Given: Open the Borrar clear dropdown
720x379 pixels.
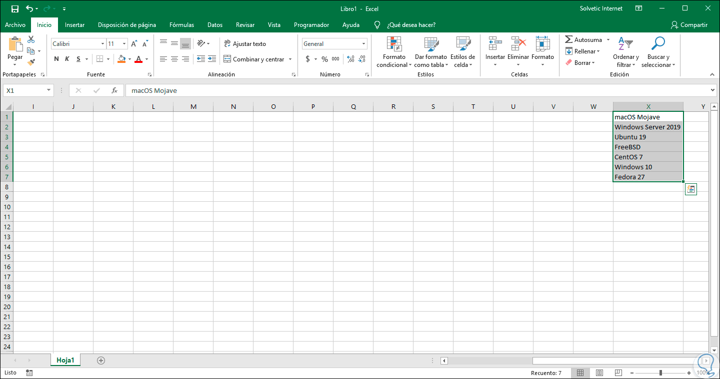Looking at the screenshot, I should [580, 63].
